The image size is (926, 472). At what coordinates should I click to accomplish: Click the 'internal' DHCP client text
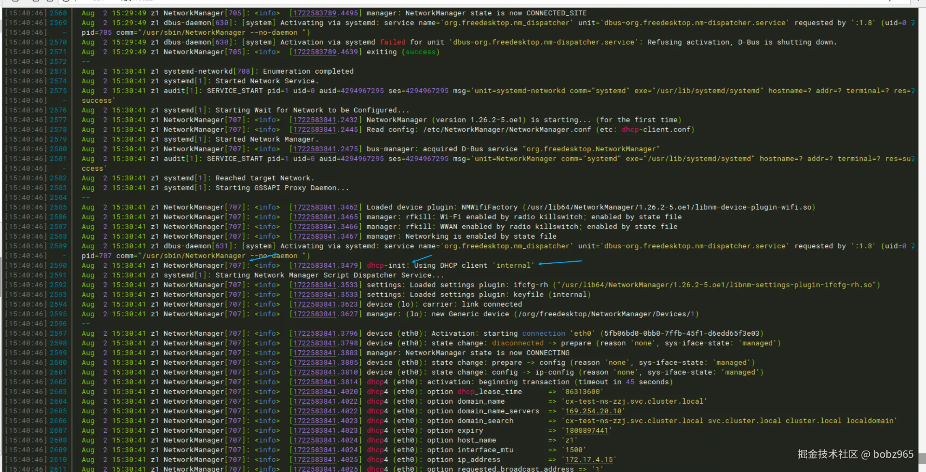click(513, 266)
